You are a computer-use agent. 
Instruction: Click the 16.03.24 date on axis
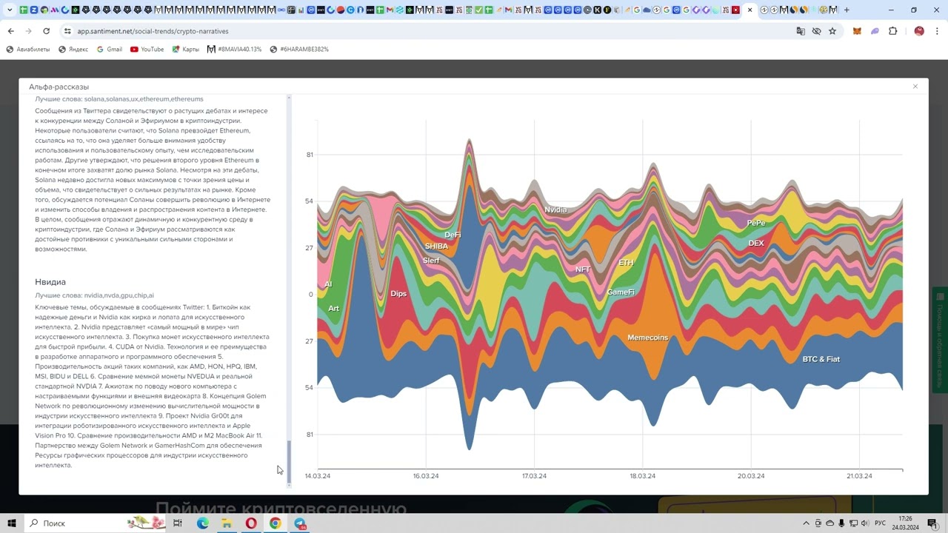(426, 476)
